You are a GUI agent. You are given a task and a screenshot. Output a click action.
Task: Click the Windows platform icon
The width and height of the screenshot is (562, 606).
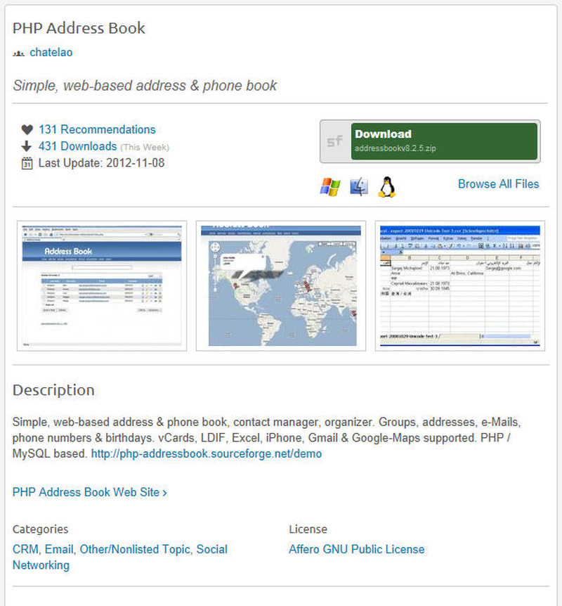[x=330, y=186]
